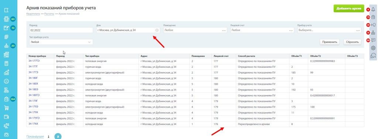Click the Применить button
The height and width of the screenshot is (139, 378).
tap(330, 42)
